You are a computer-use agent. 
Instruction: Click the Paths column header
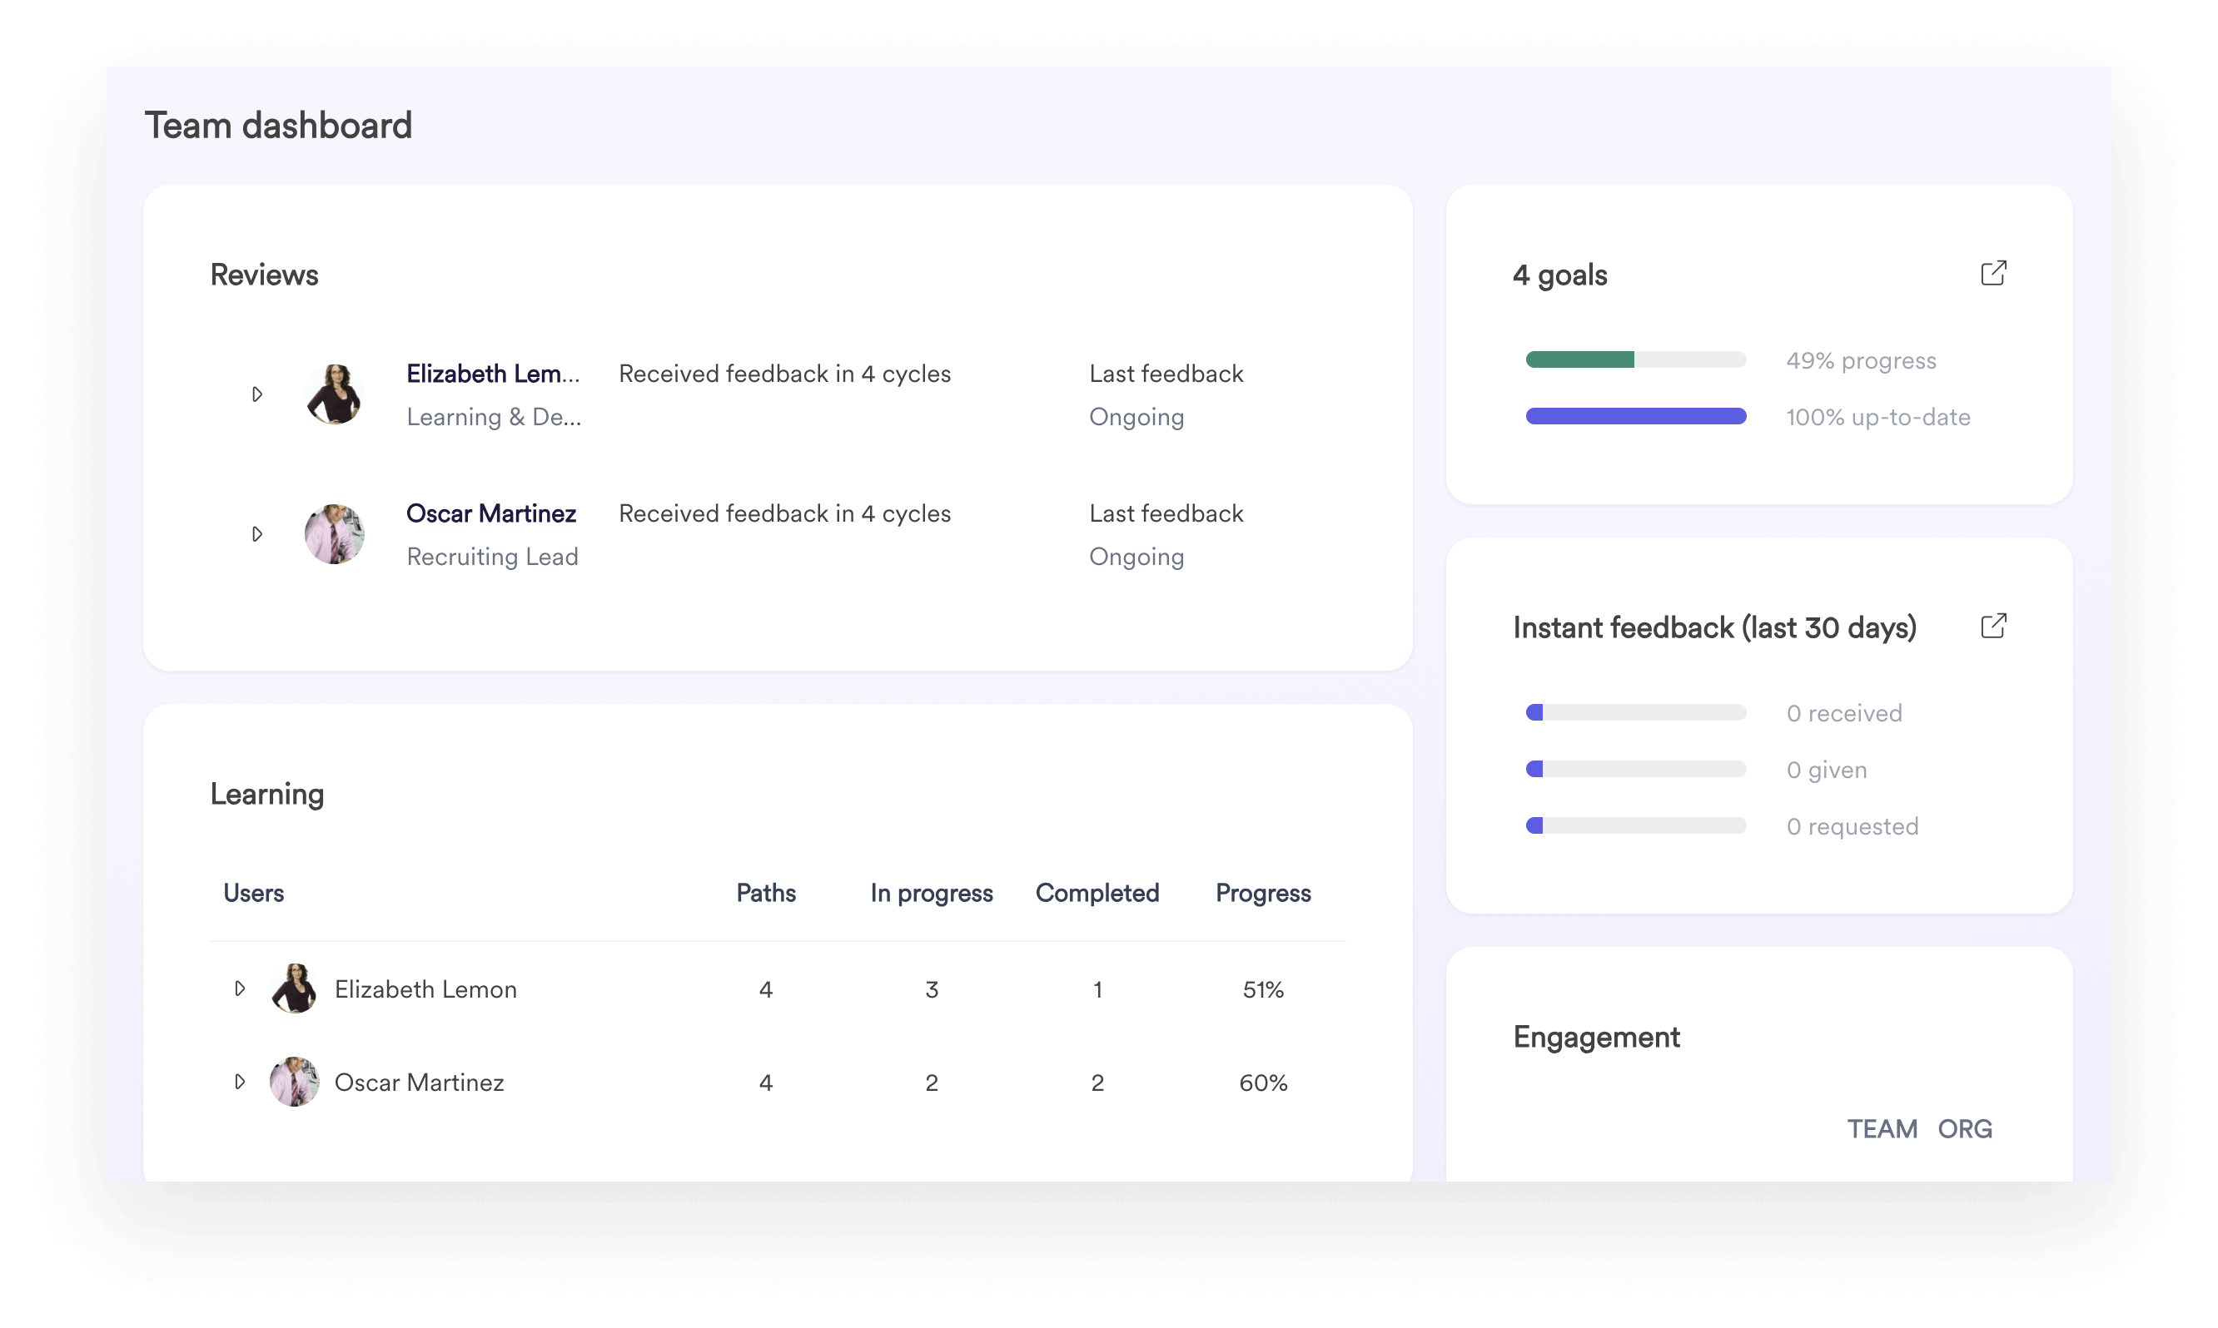[x=766, y=893]
